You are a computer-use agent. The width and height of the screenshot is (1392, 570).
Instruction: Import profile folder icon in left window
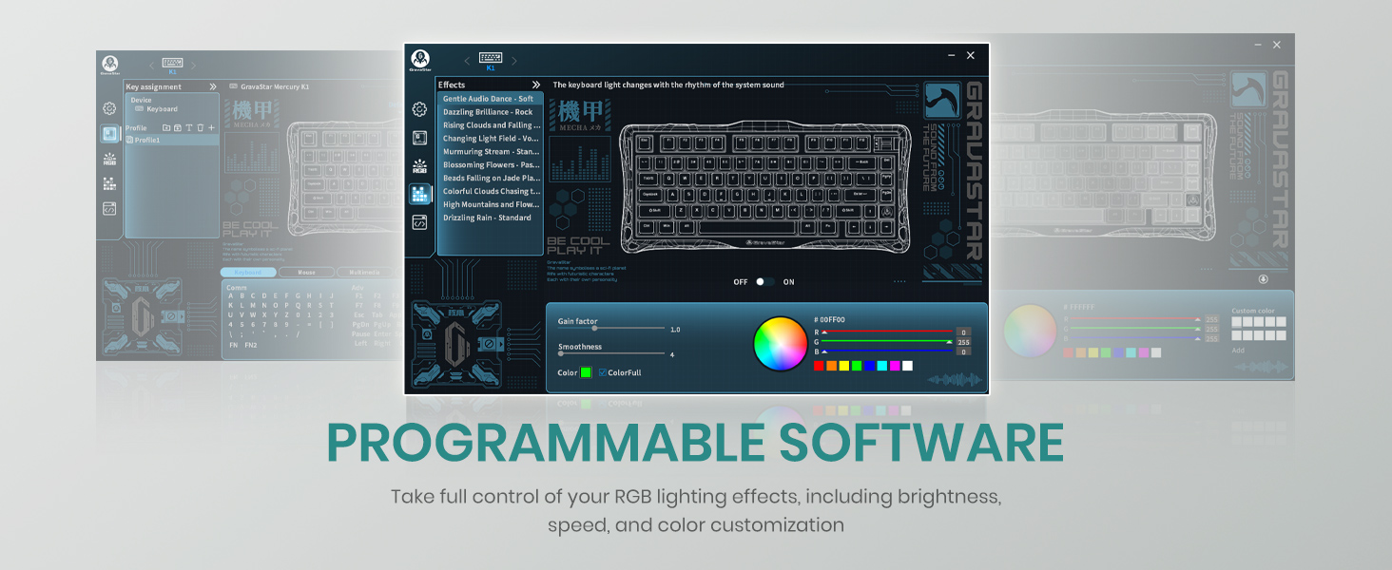[x=166, y=127]
